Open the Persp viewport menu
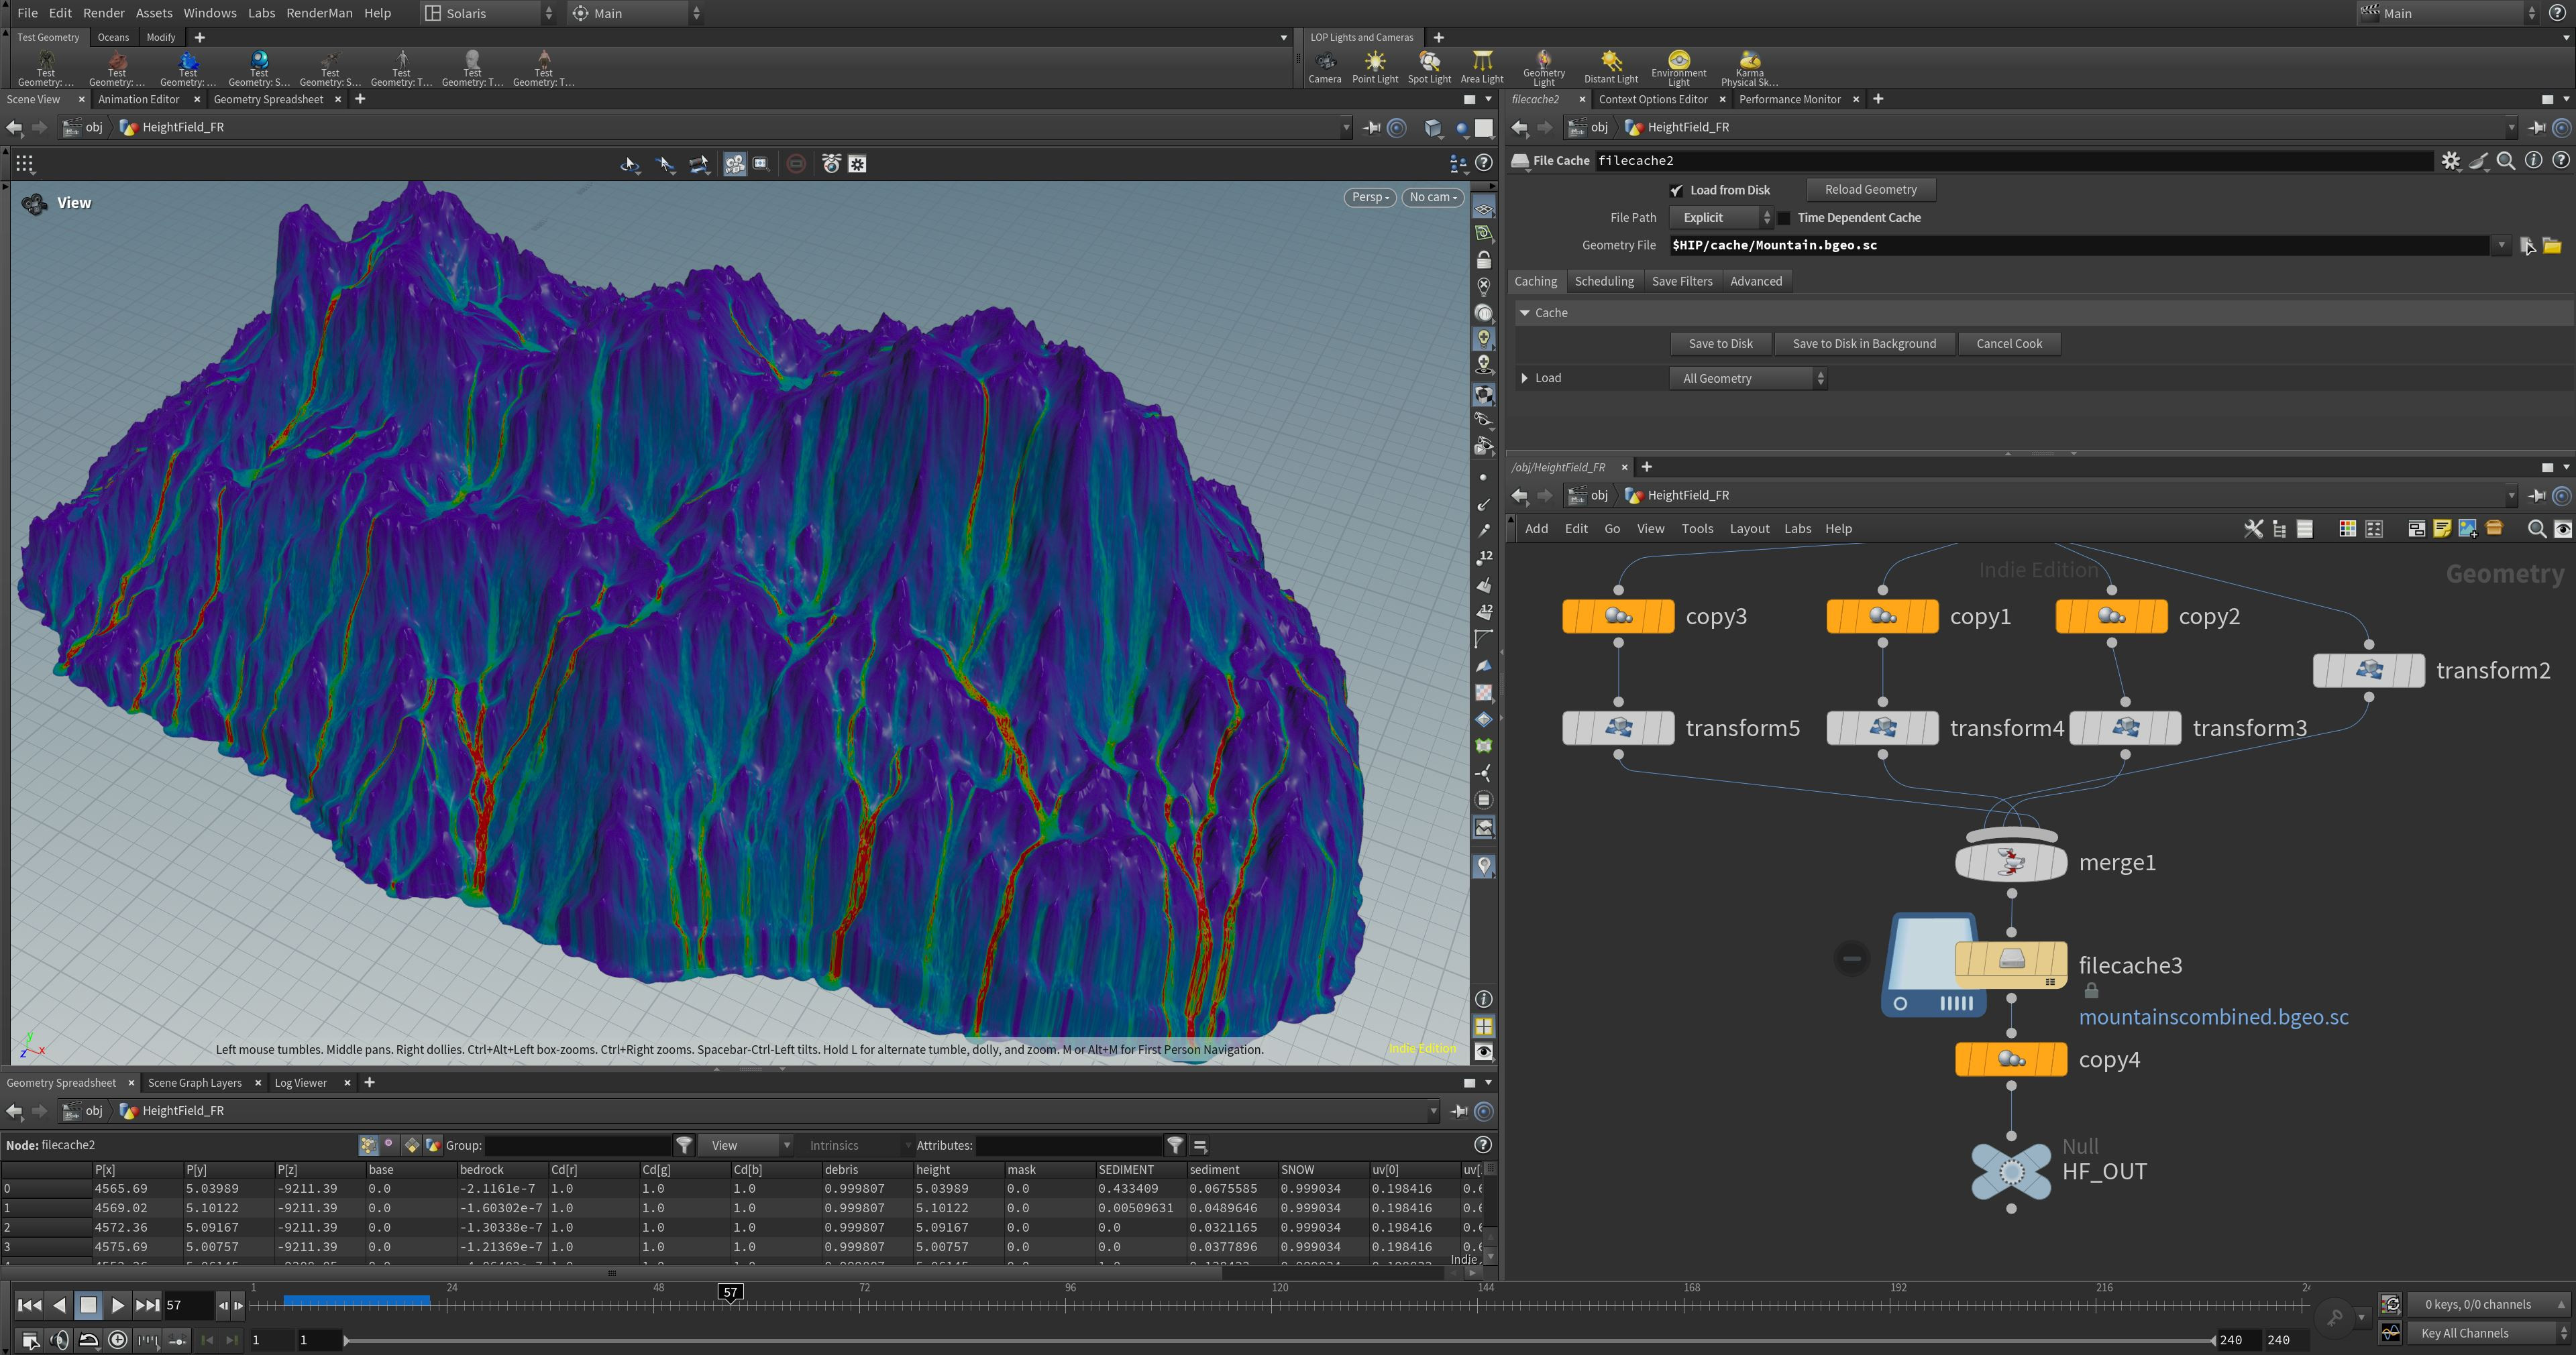The height and width of the screenshot is (1355, 2576). [1369, 198]
